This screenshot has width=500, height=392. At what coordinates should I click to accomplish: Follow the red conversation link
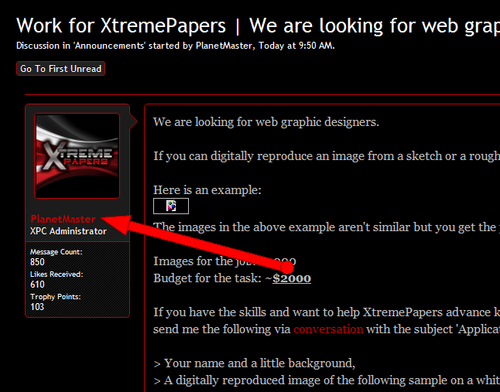click(328, 329)
